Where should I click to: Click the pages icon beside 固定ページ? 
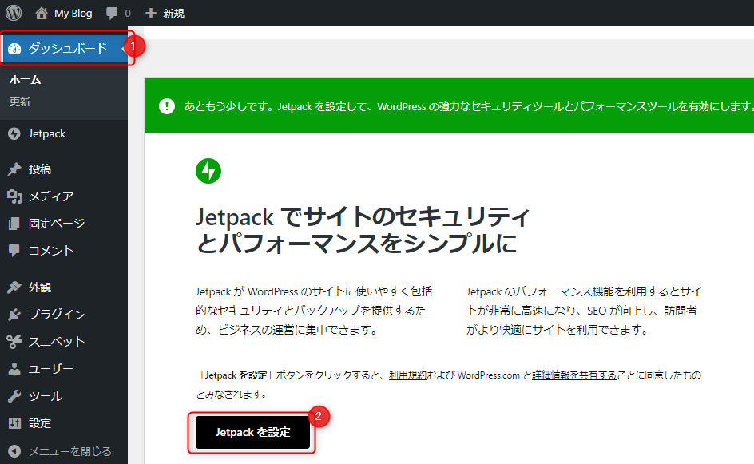[x=14, y=223]
